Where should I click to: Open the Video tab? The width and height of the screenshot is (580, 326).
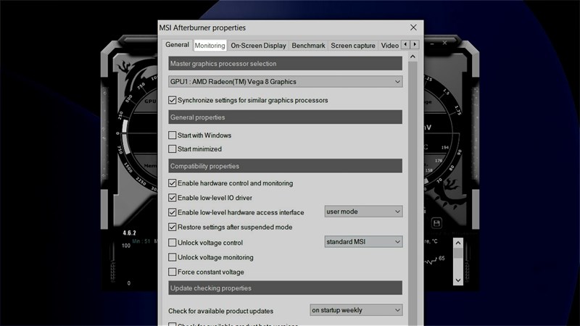pyautogui.click(x=389, y=46)
